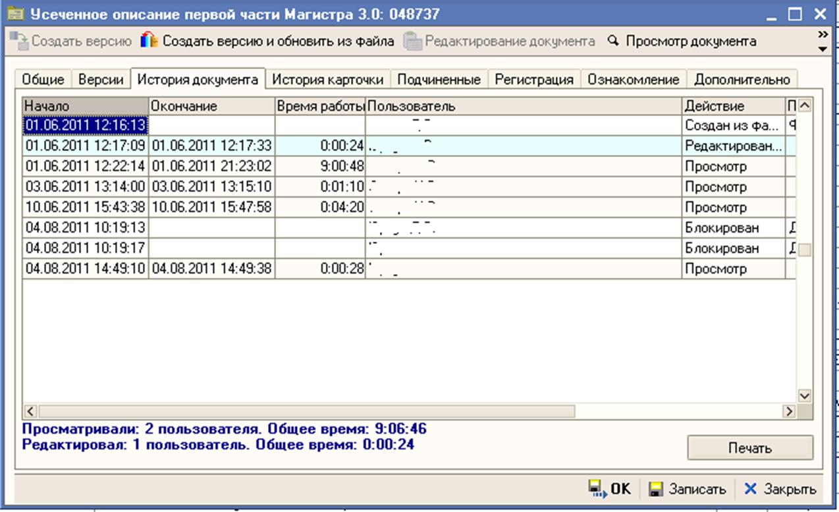Click the end time 10.06.2011 15:47:58

[x=211, y=207]
